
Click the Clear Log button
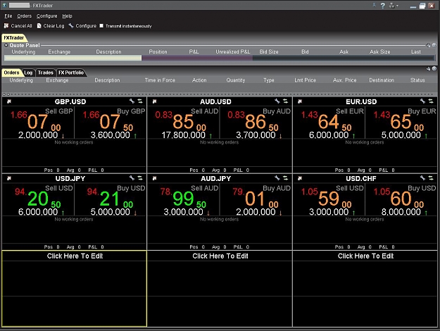click(51, 26)
